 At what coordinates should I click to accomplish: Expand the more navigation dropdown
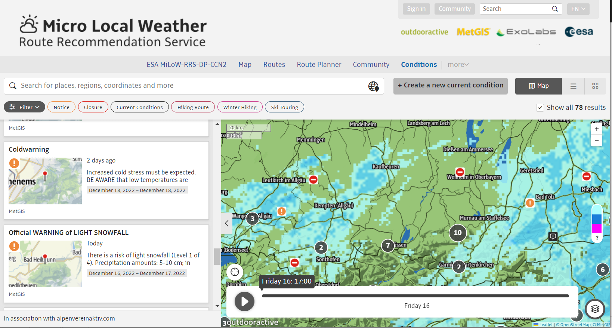click(458, 65)
